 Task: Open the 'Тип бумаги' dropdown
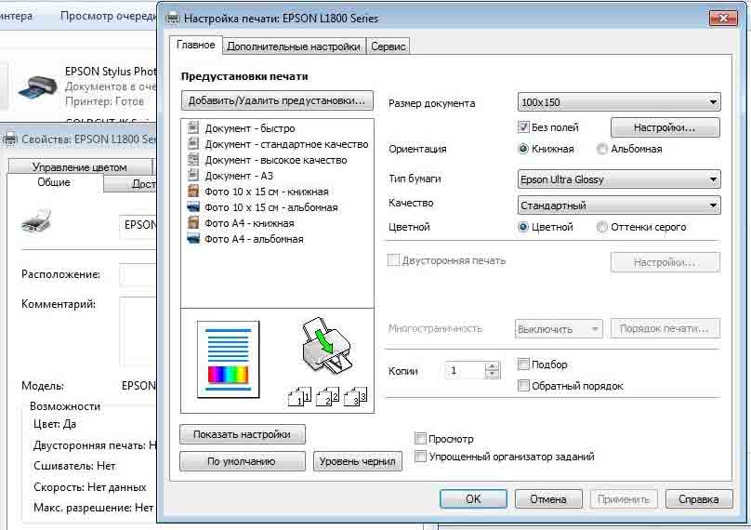pyautogui.click(x=619, y=179)
